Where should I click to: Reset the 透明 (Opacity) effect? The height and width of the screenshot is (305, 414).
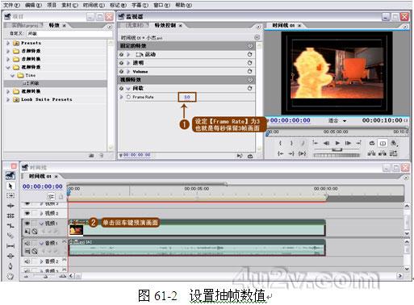coord(249,63)
